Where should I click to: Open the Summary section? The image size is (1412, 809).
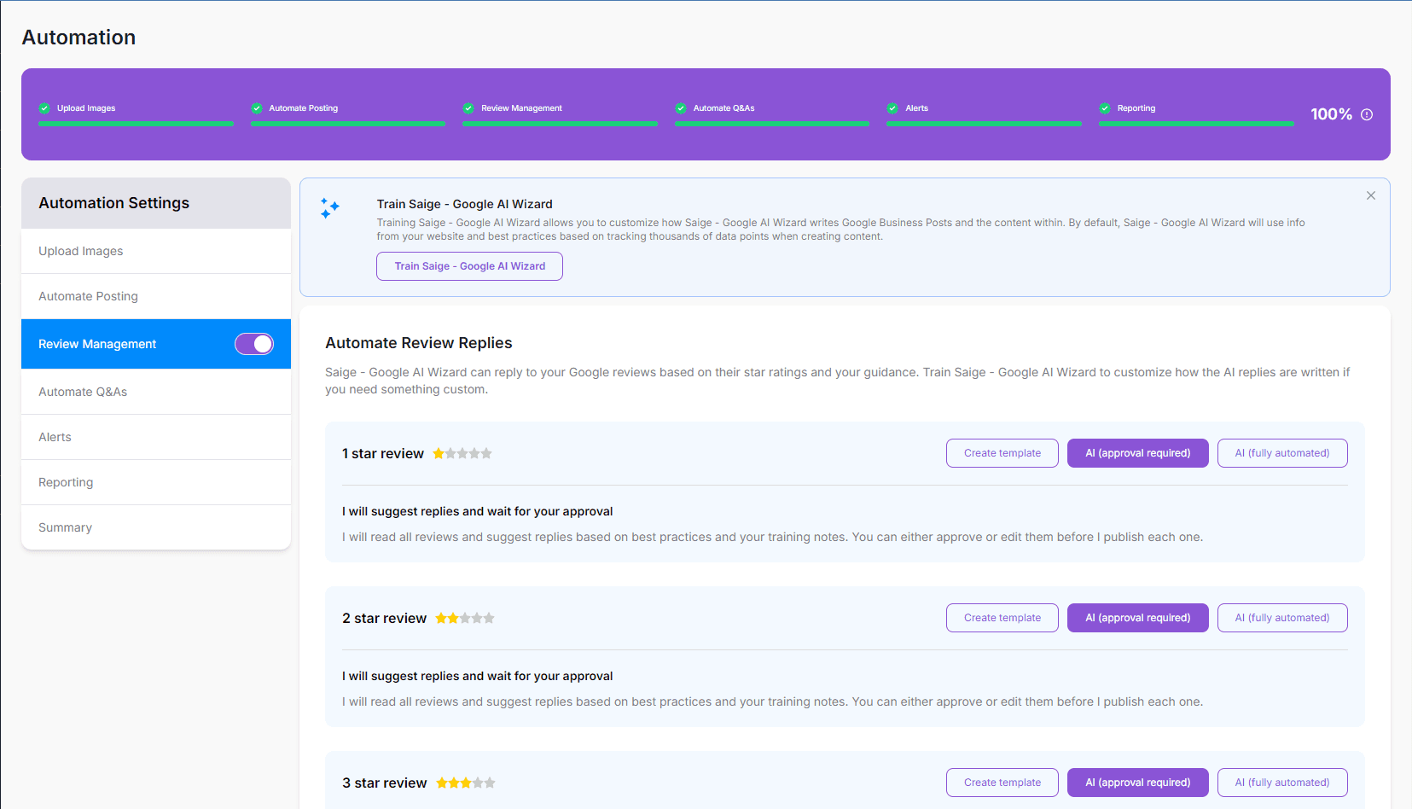click(x=156, y=527)
